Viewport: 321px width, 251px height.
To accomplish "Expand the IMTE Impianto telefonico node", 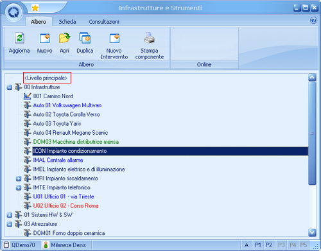I will pyautogui.click(x=19, y=187).
